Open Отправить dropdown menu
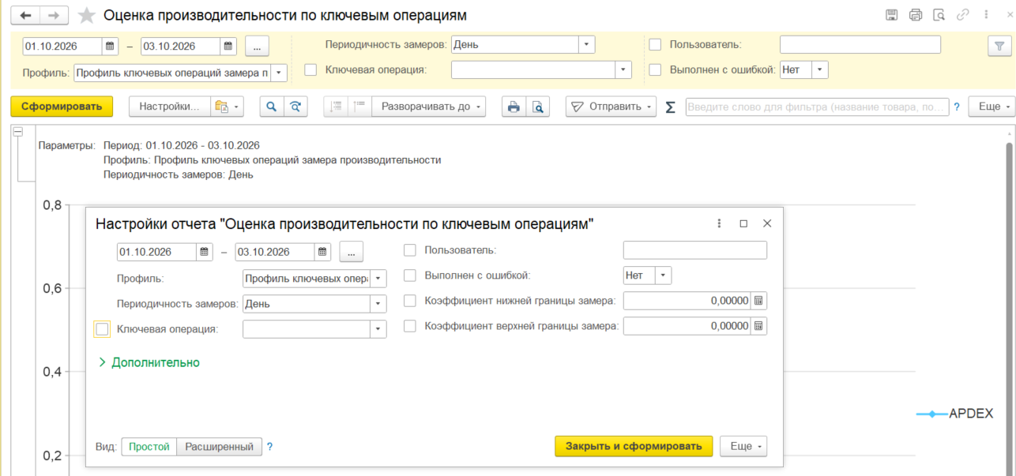This screenshot has height=476, width=1016. coord(611,107)
